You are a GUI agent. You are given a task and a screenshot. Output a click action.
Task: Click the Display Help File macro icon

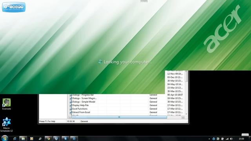pos(71,105)
